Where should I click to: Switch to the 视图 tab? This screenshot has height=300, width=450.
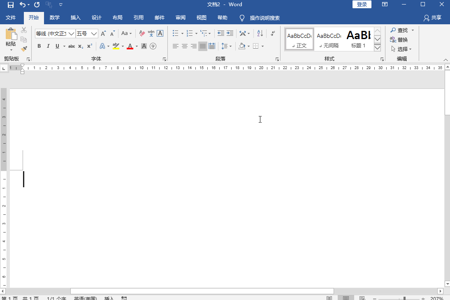coord(202,18)
